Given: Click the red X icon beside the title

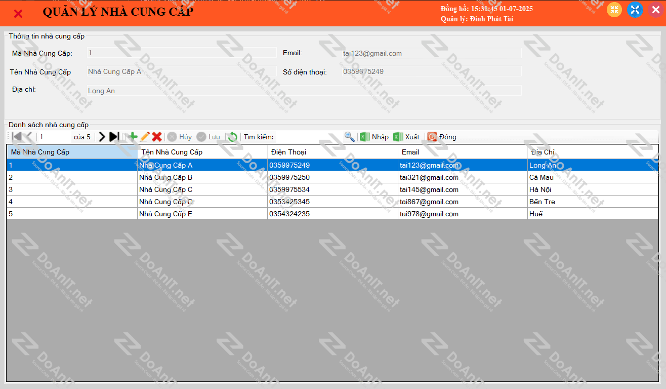Looking at the screenshot, I should [18, 14].
